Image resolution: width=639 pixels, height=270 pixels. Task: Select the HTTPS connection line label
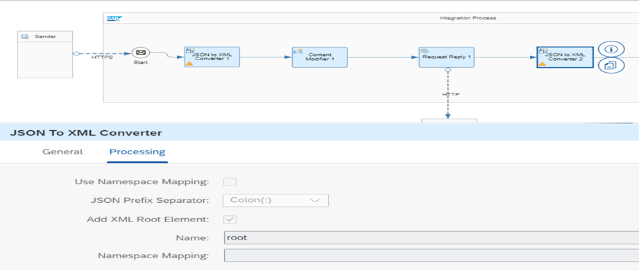(102, 57)
